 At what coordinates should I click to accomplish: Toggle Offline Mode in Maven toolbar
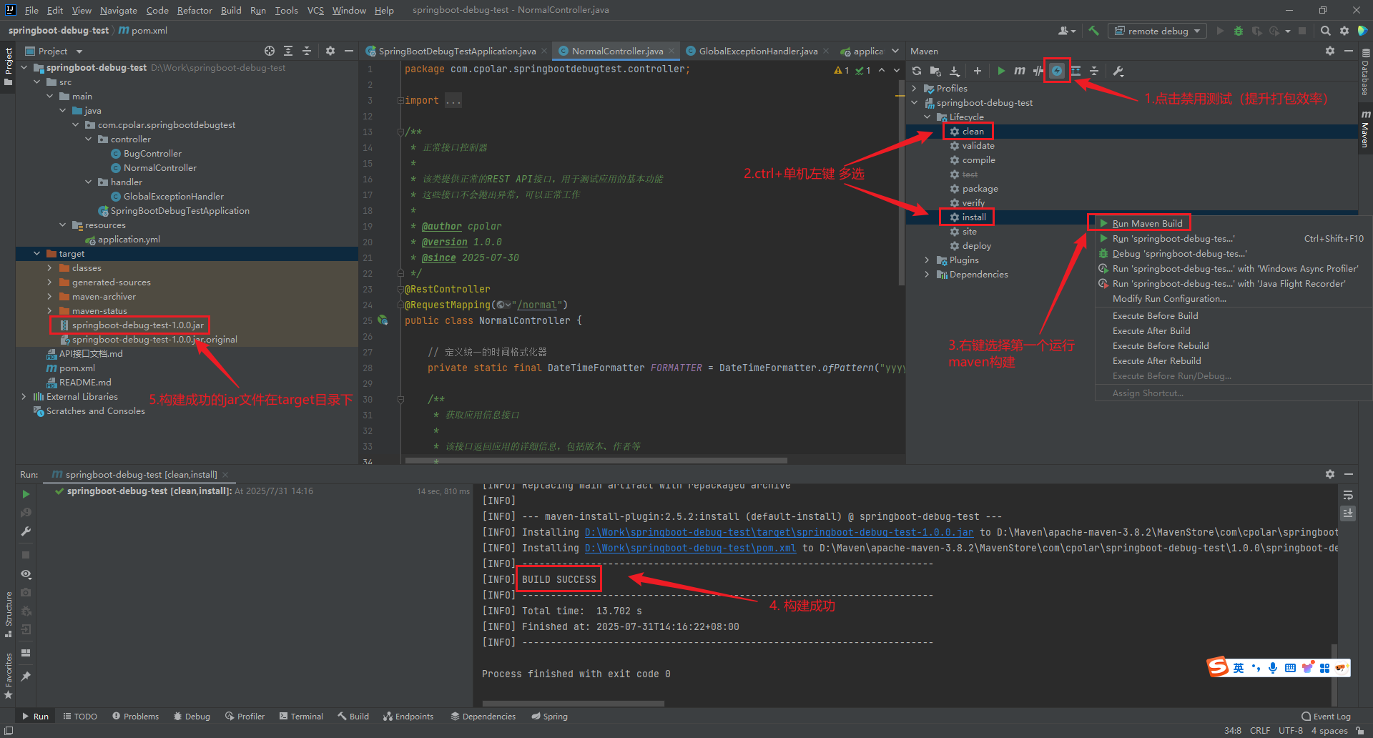tap(1038, 71)
